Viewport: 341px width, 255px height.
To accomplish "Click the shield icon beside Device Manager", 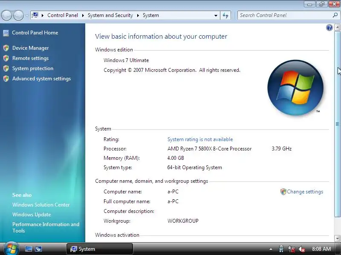I will [x=6, y=48].
